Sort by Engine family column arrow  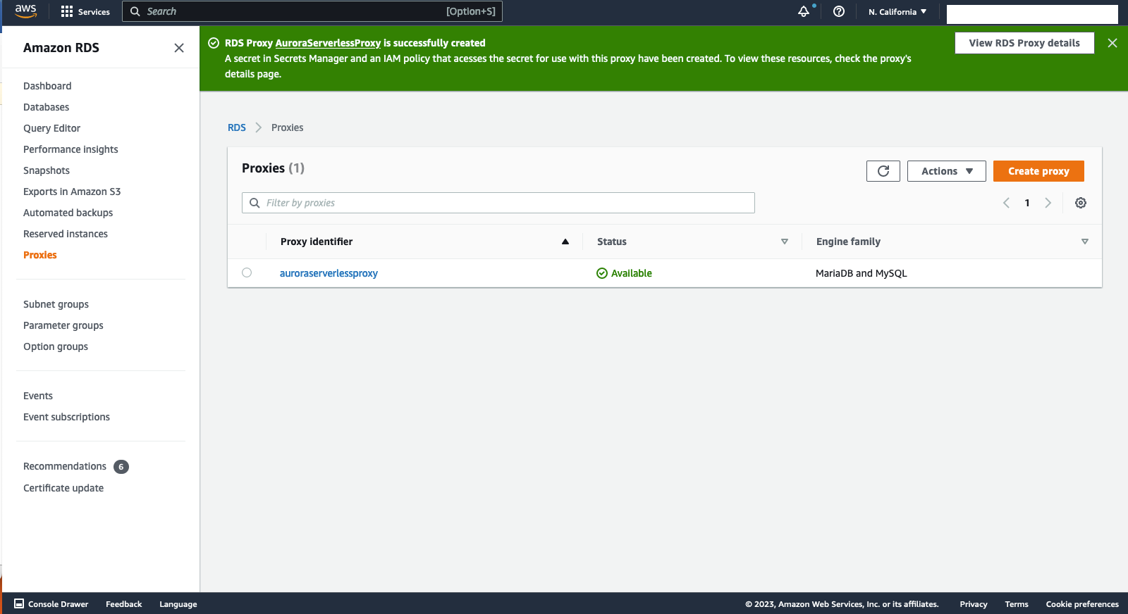tap(1085, 242)
